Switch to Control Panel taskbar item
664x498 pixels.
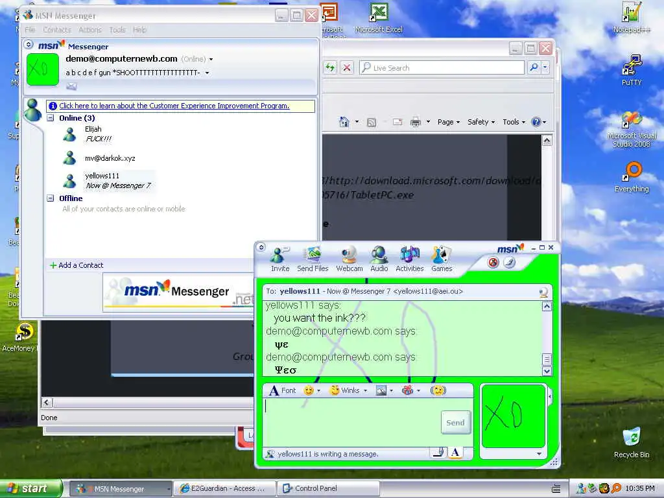click(x=328, y=488)
